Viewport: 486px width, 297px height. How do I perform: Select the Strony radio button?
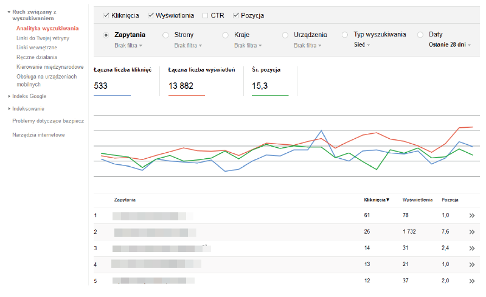coord(166,35)
